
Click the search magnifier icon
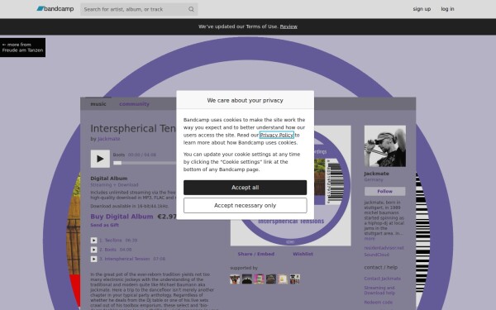pyautogui.click(x=191, y=9)
